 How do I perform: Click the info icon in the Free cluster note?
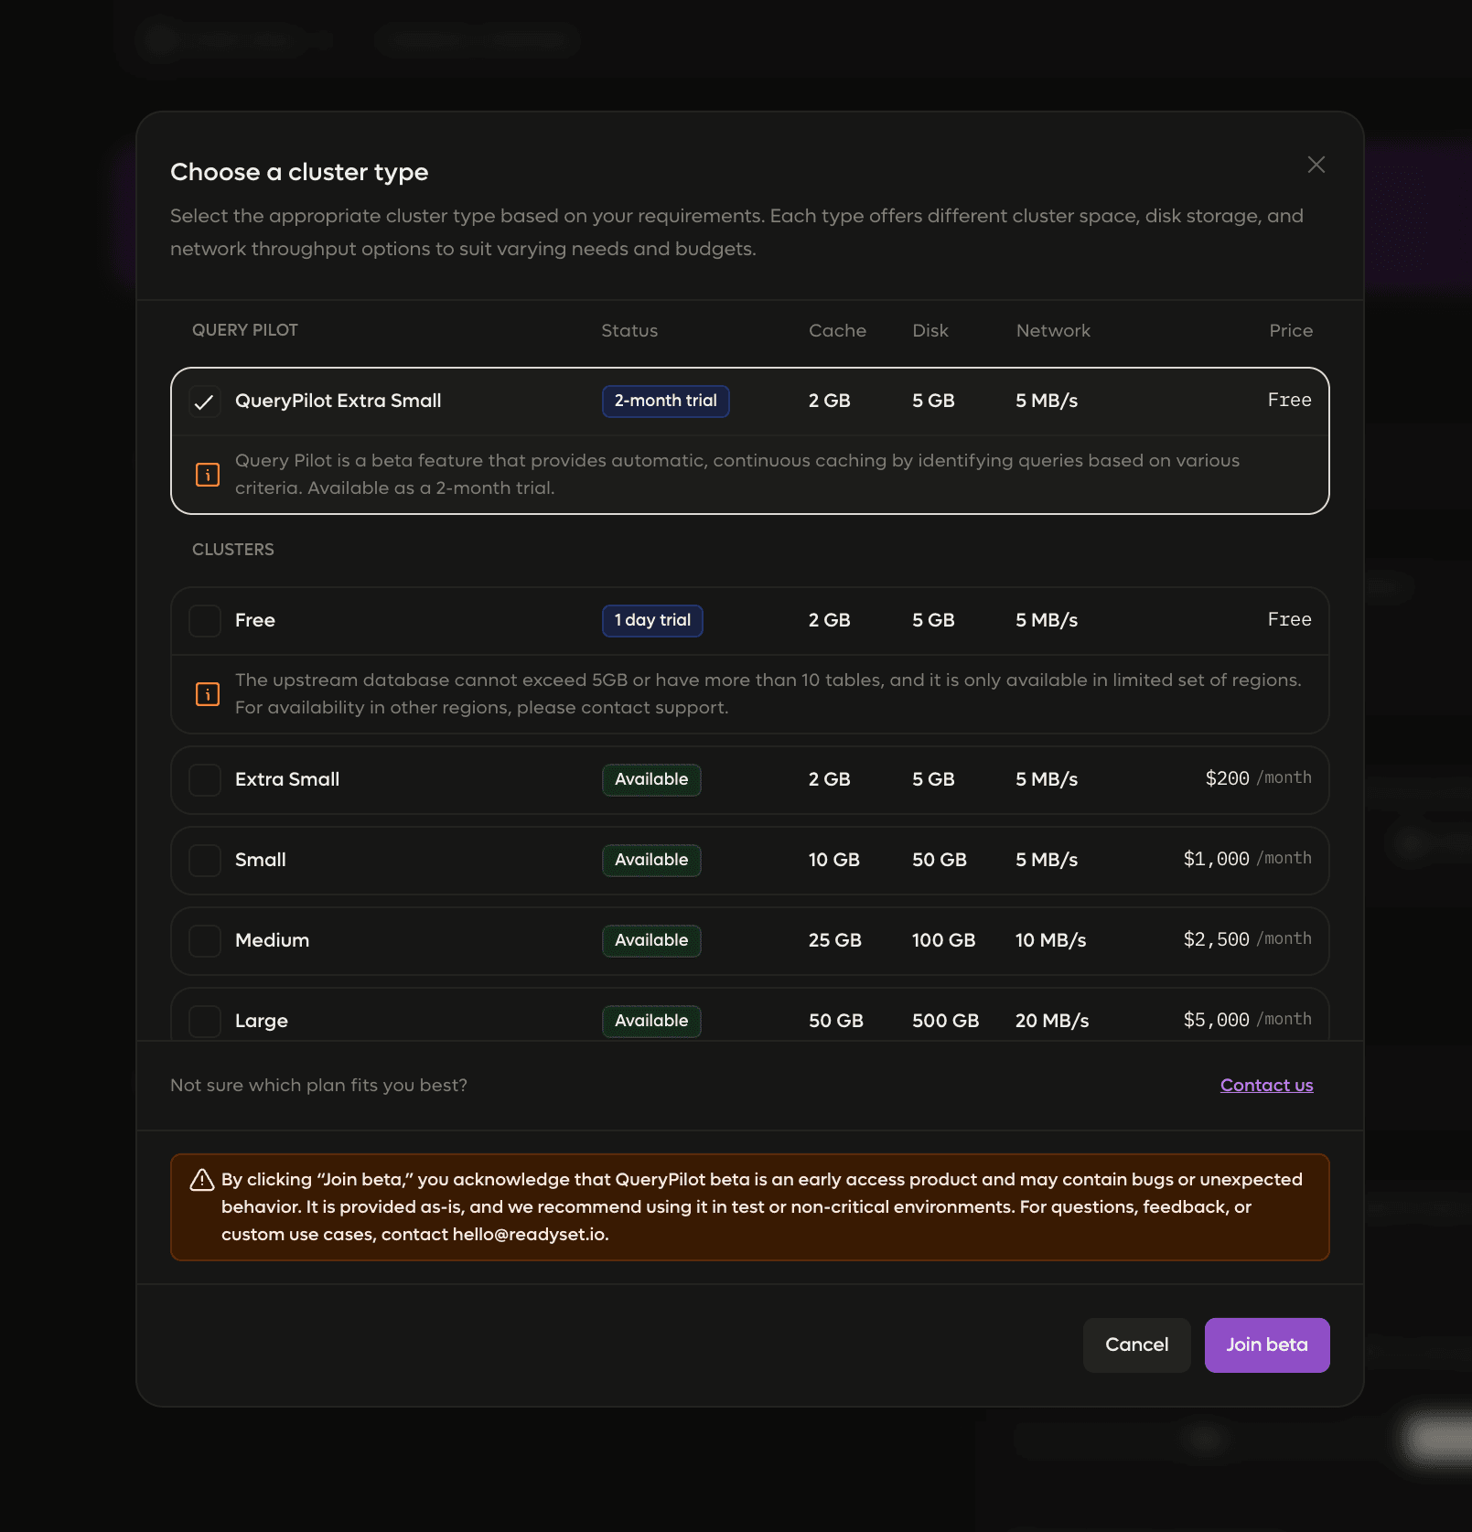[x=208, y=694]
